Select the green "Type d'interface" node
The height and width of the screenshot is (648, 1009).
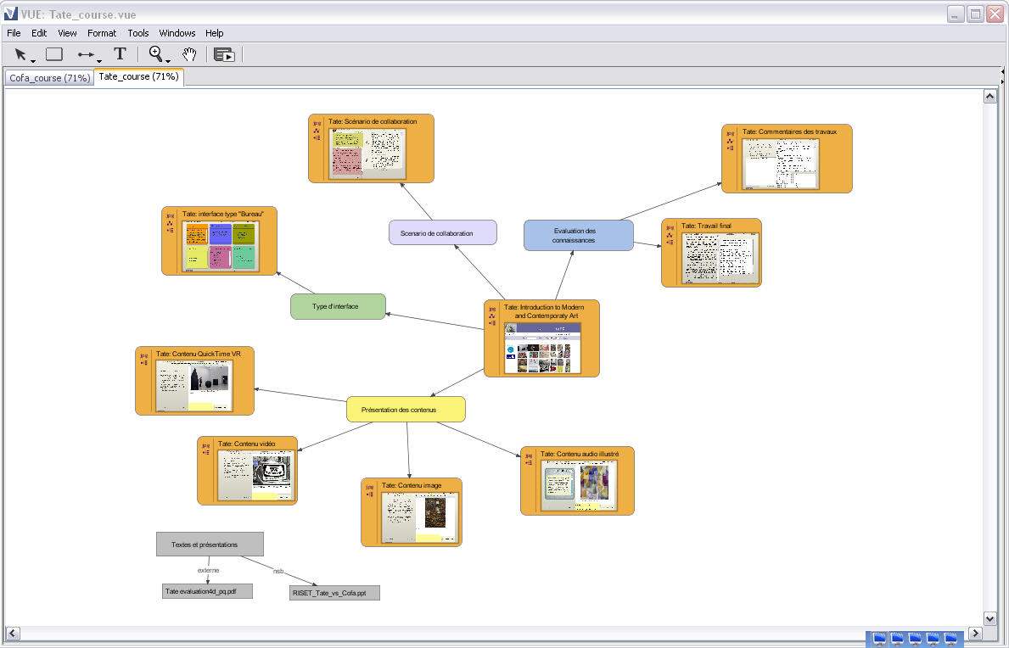click(338, 307)
